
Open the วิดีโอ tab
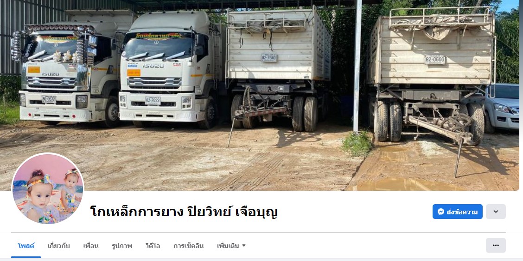tap(153, 246)
